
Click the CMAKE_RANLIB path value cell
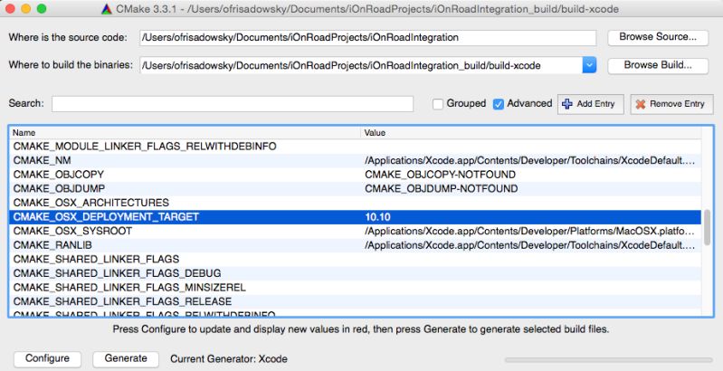(531, 245)
